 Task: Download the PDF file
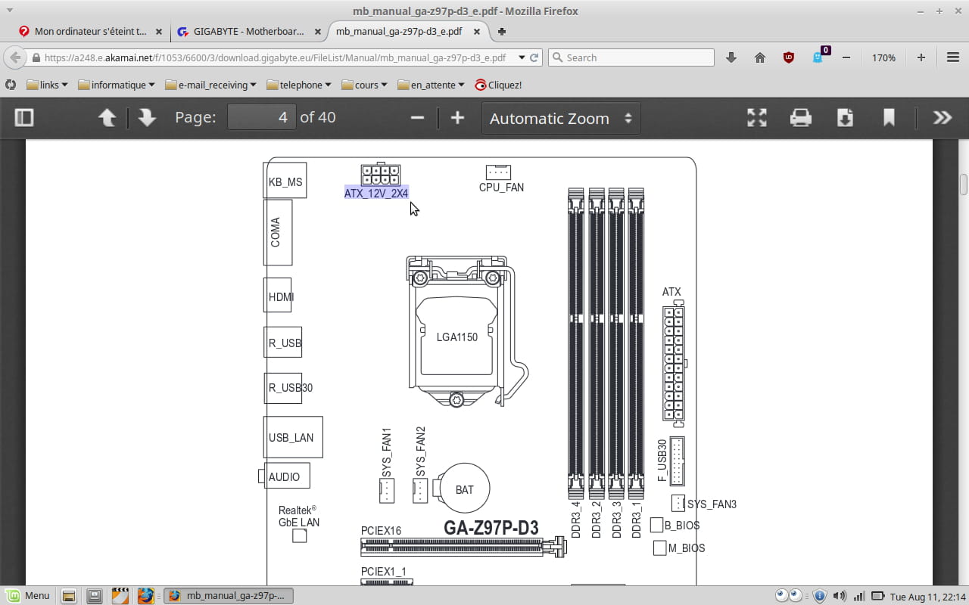click(x=845, y=117)
